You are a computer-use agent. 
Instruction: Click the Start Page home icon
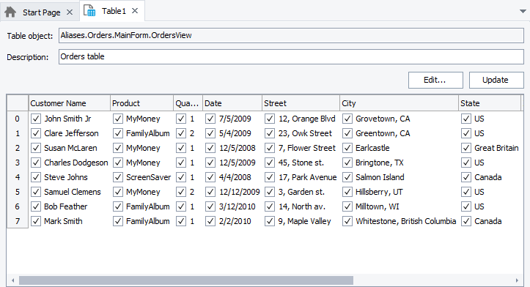pyautogui.click(x=10, y=12)
